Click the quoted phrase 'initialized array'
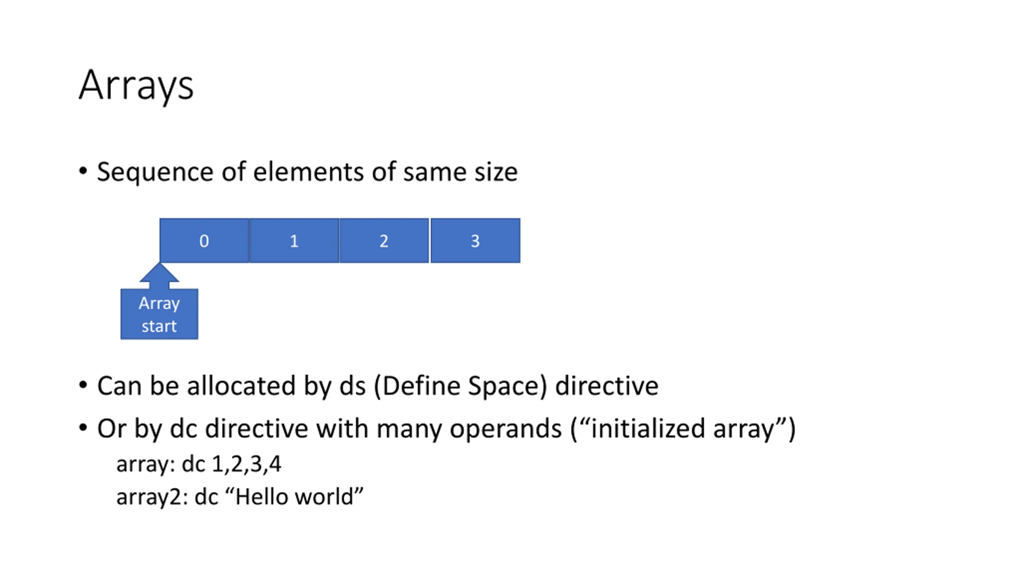Screen dimensions: 1021x574 tap(682, 429)
